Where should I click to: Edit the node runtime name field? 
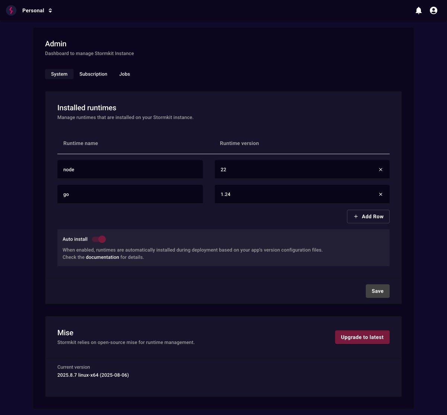click(x=130, y=170)
